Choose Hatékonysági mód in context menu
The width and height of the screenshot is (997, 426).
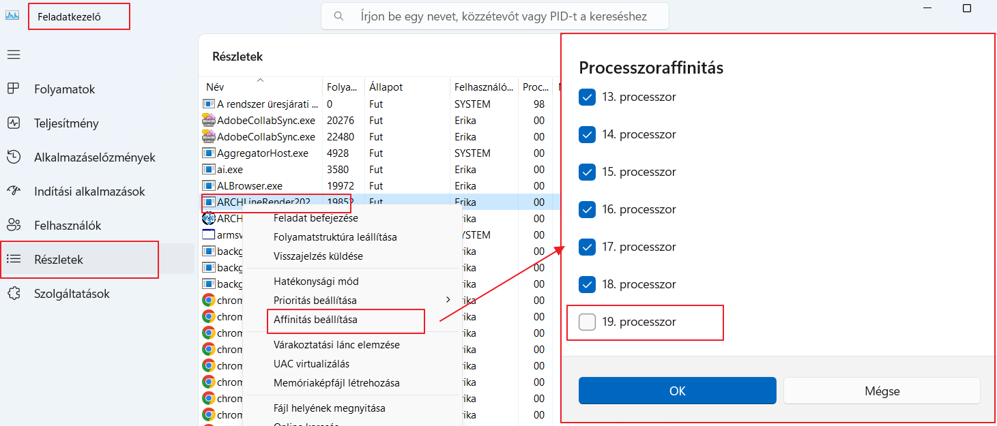coord(316,282)
